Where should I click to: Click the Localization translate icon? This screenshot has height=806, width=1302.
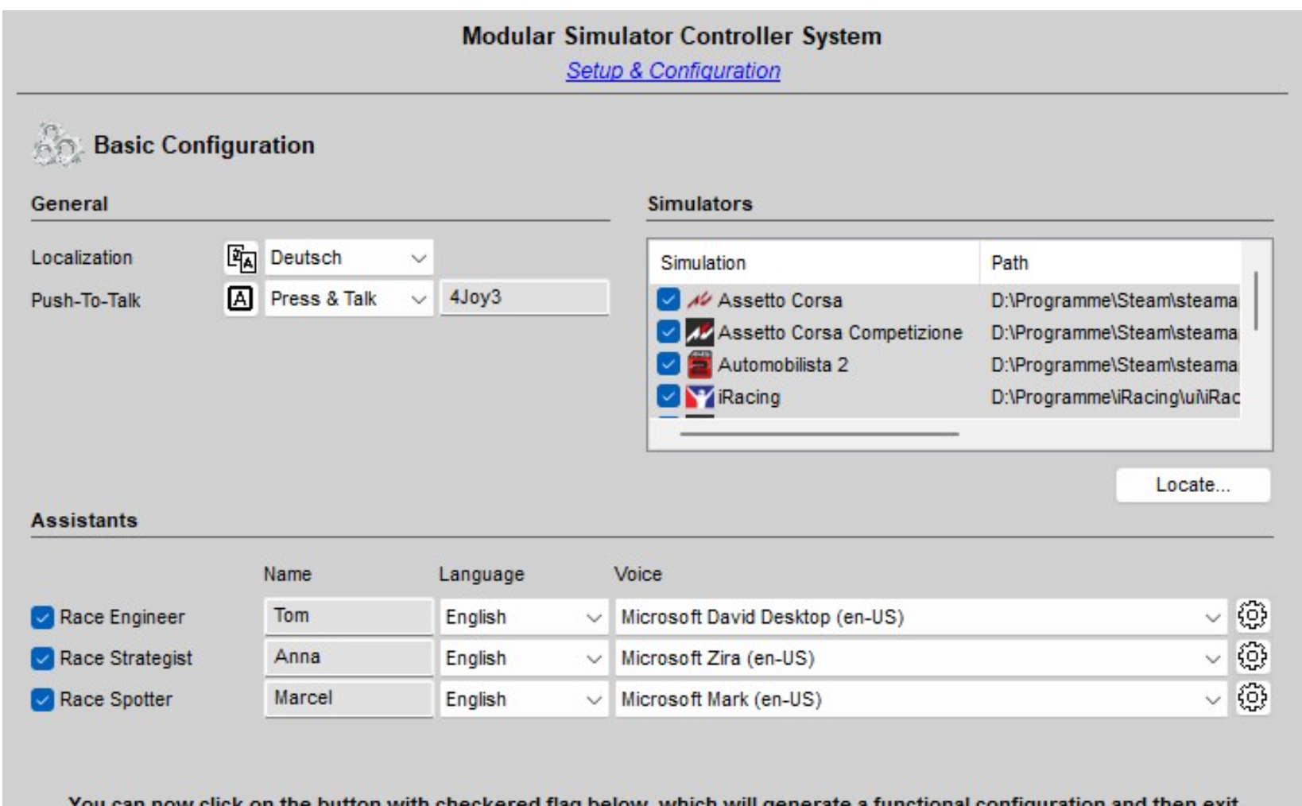[241, 258]
